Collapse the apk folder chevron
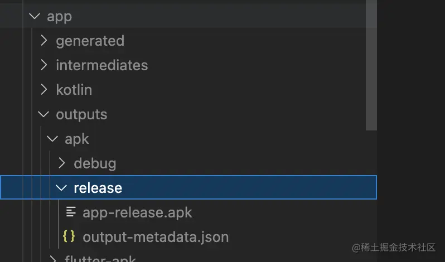Image resolution: width=445 pixels, height=262 pixels. click(x=52, y=139)
